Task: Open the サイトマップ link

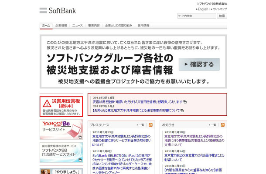Action: click(219, 9)
